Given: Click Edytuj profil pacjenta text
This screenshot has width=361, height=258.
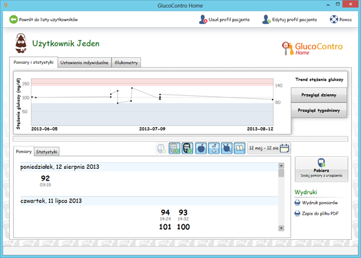Looking at the screenshot, I should [x=294, y=20].
